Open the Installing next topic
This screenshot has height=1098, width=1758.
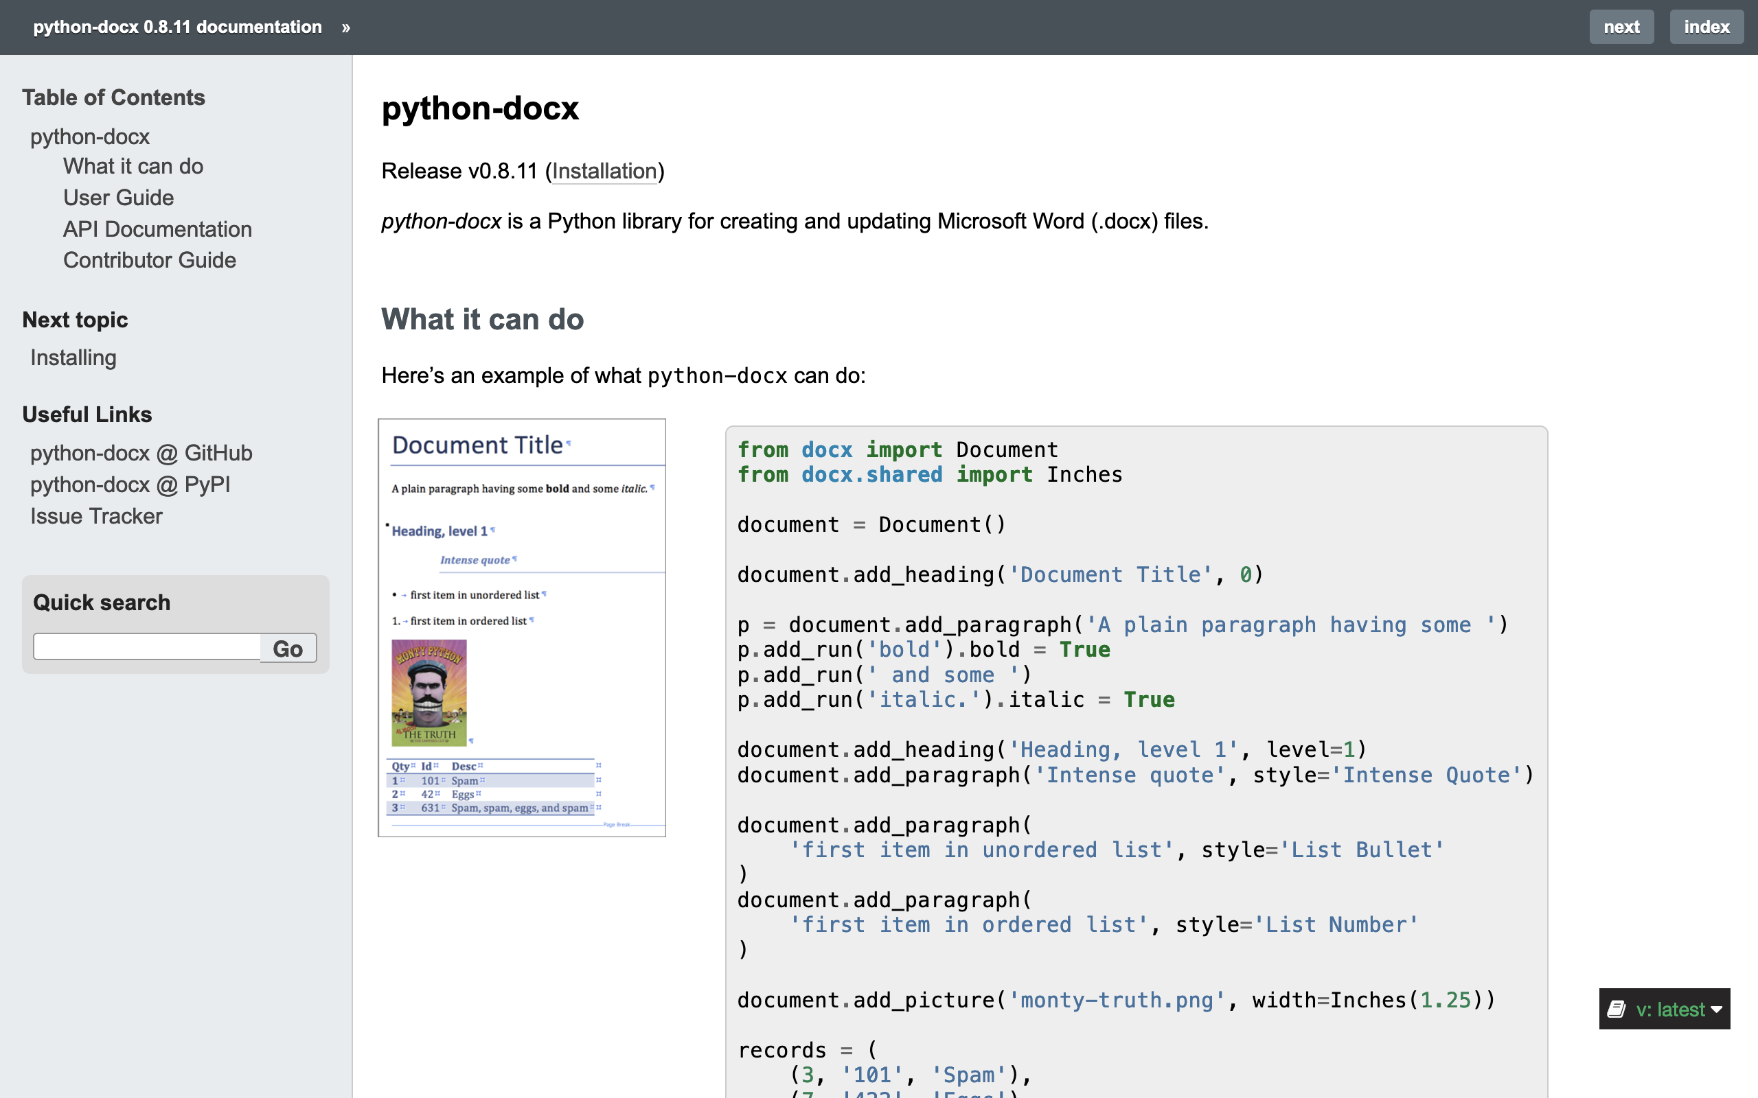pyautogui.click(x=73, y=357)
